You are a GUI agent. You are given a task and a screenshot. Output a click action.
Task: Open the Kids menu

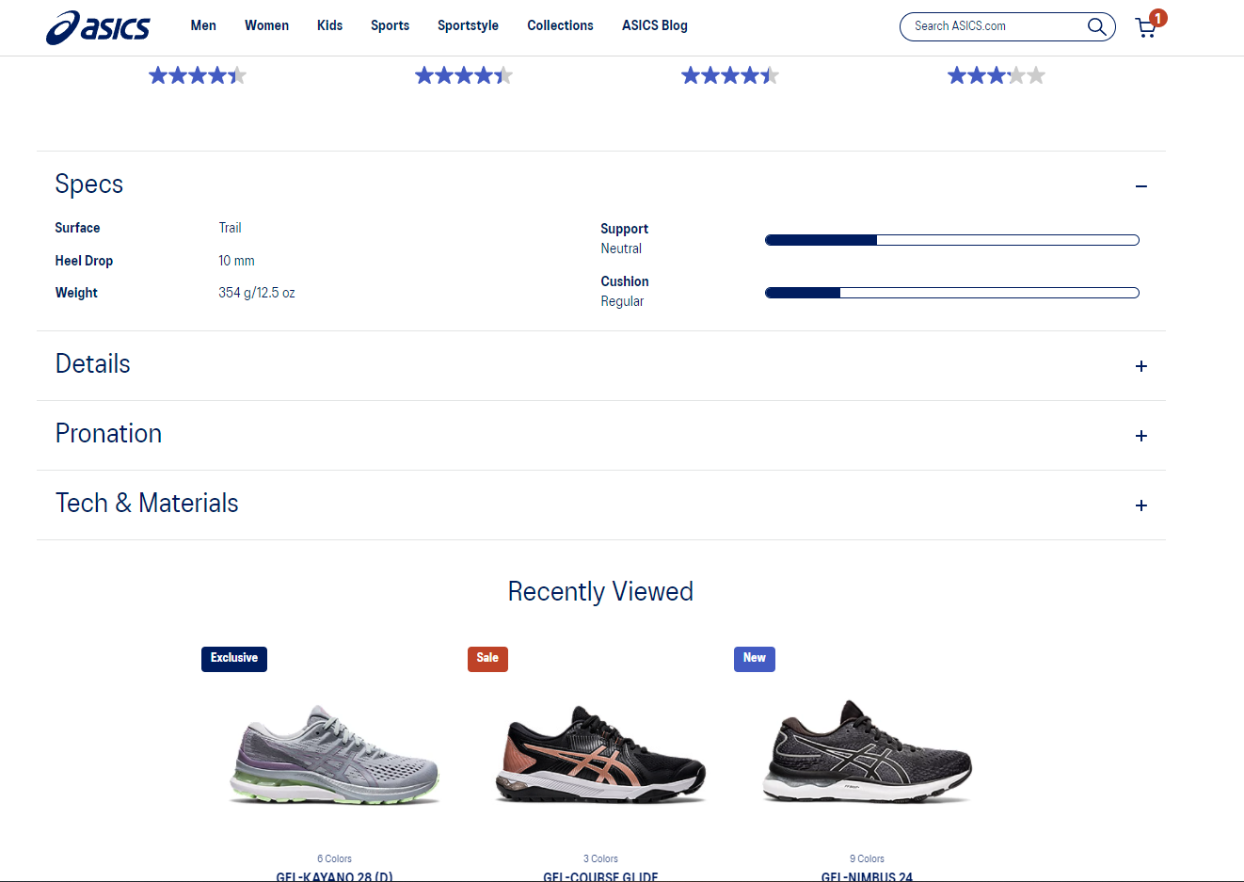(x=329, y=25)
